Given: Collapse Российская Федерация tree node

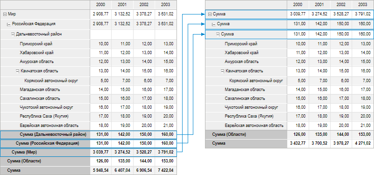Looking at the screenshot, I should [x=9, y=24].
